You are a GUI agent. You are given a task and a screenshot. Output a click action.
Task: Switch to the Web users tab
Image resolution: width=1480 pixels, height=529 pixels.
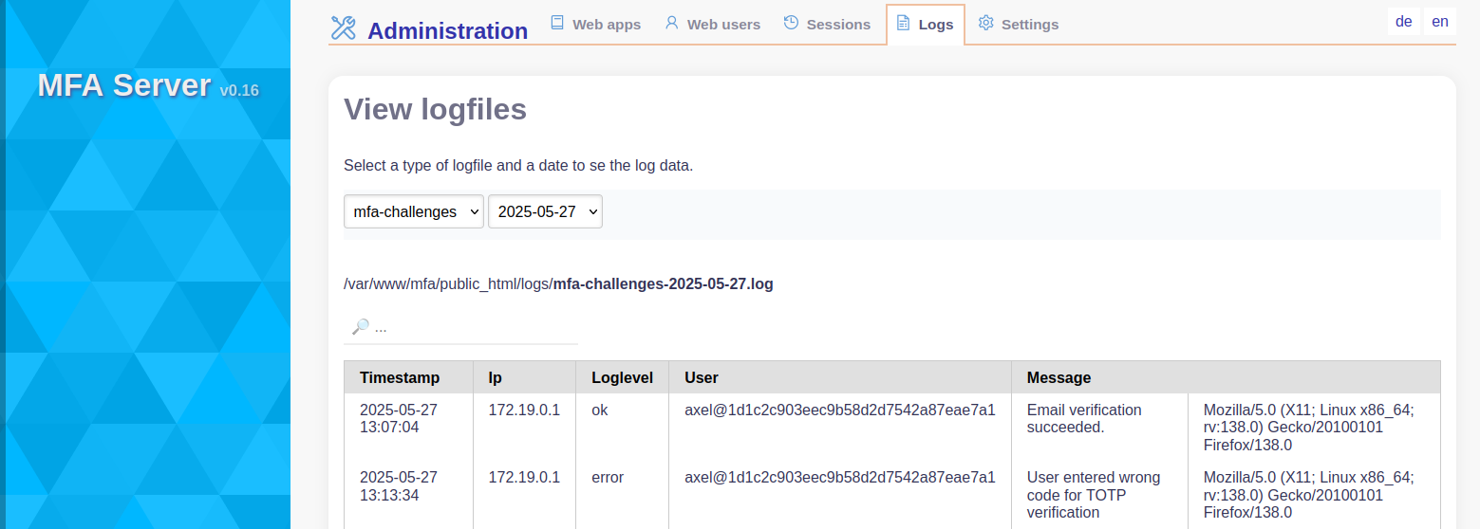pos(712,24)
